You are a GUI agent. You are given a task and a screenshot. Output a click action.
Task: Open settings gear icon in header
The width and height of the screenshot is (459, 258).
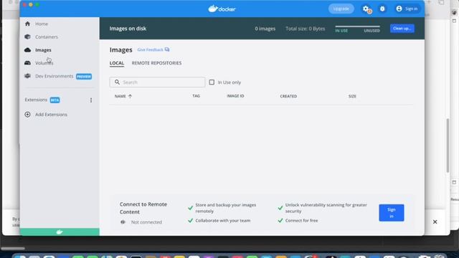click(366, 9)
